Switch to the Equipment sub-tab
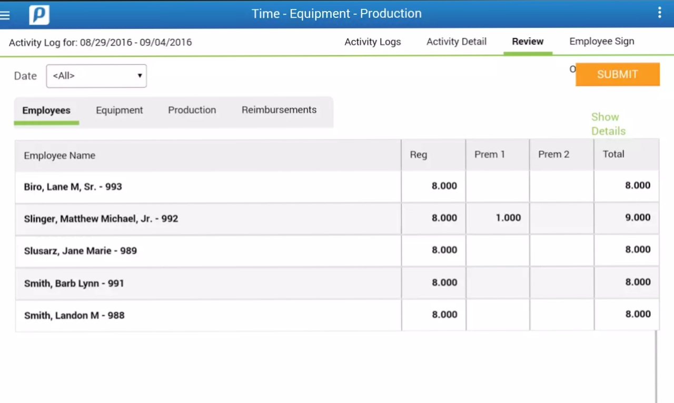 (119, 110)
